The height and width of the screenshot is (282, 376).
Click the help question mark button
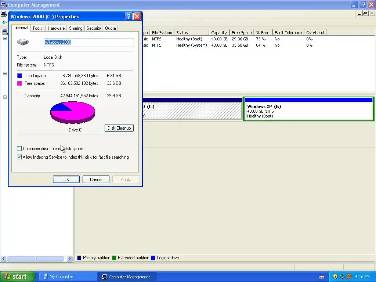click(x=129, y=16)
